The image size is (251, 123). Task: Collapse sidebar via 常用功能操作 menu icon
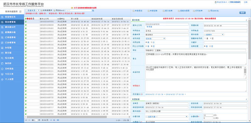coord(20,12)
